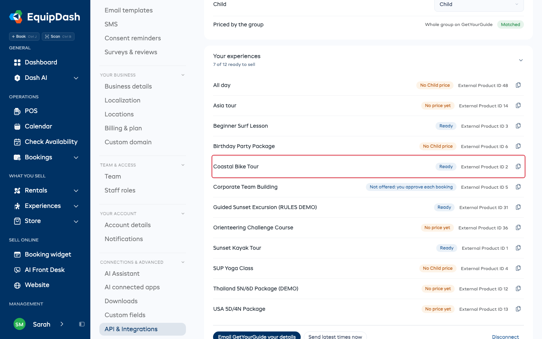Click Email GetYourGuide your details

pyautogui.click(x=257, y=336)
